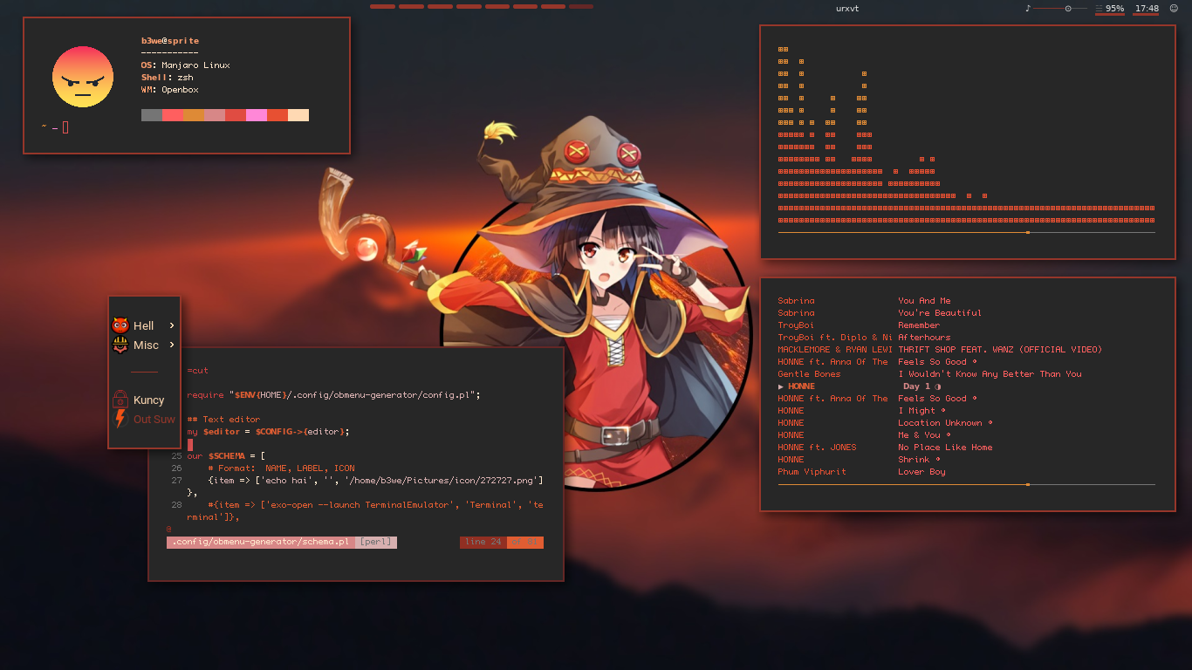Seek on the visualizer window progress bar
Viewport: 1192px width, 670px height.
(966, 232)
